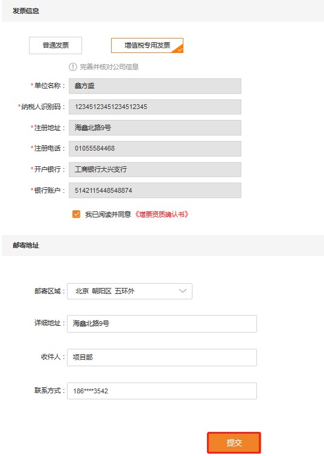
Task: Click the 注册电话 field showing 01055584468
Action: tap(155, 148)
